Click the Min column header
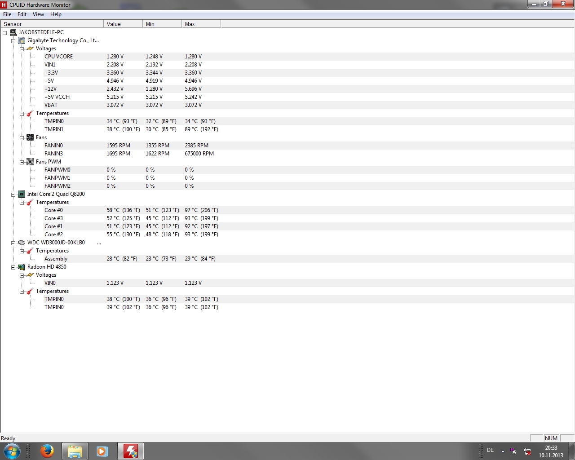 pyautogui.click(x=162, y=24)
